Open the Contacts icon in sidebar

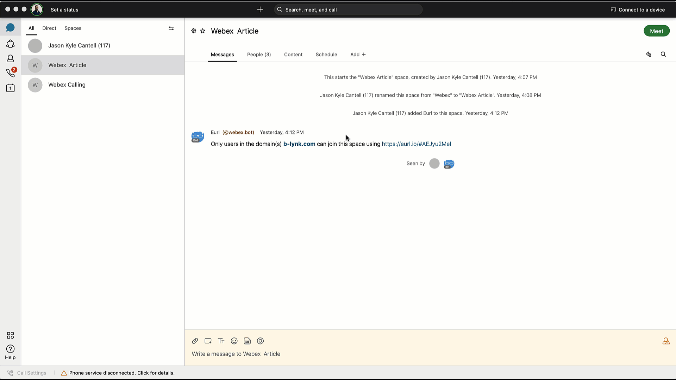[x=10, y=58]
